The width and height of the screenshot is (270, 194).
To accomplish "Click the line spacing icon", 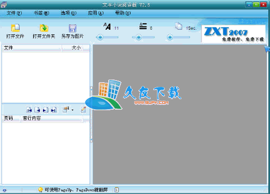I will tap(143, 26).
